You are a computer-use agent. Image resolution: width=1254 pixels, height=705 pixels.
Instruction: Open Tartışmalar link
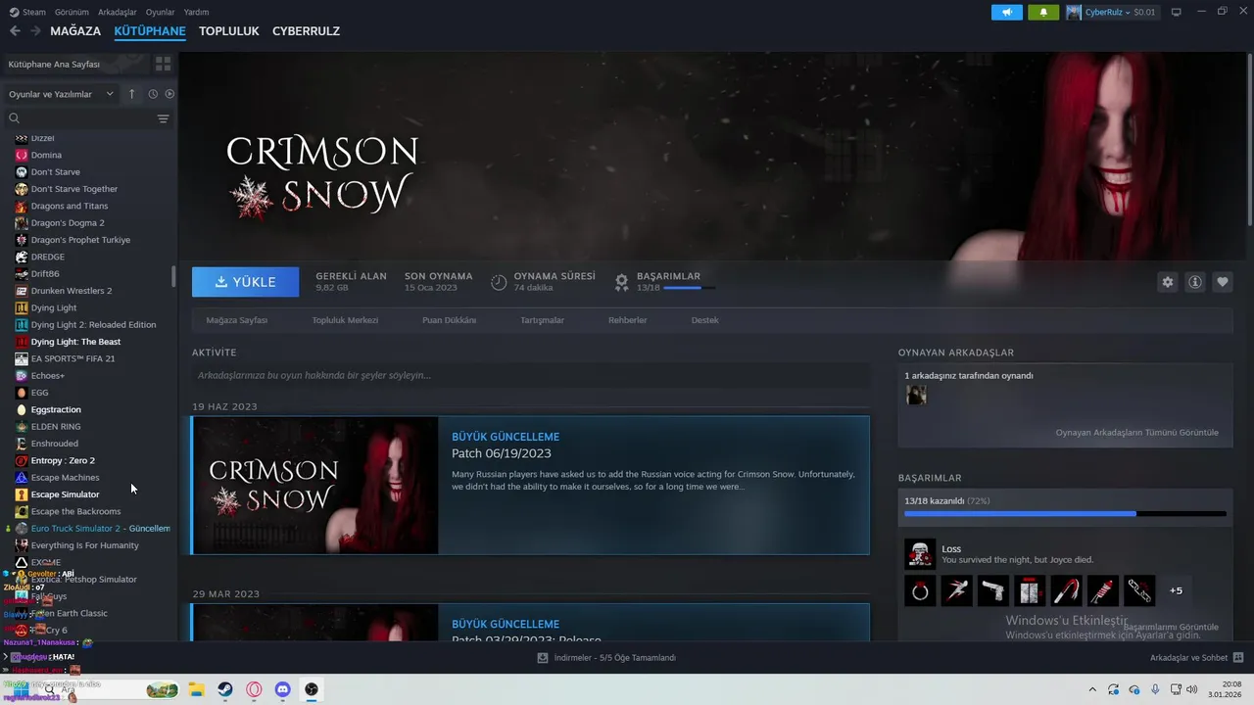[x=542, y=320]
